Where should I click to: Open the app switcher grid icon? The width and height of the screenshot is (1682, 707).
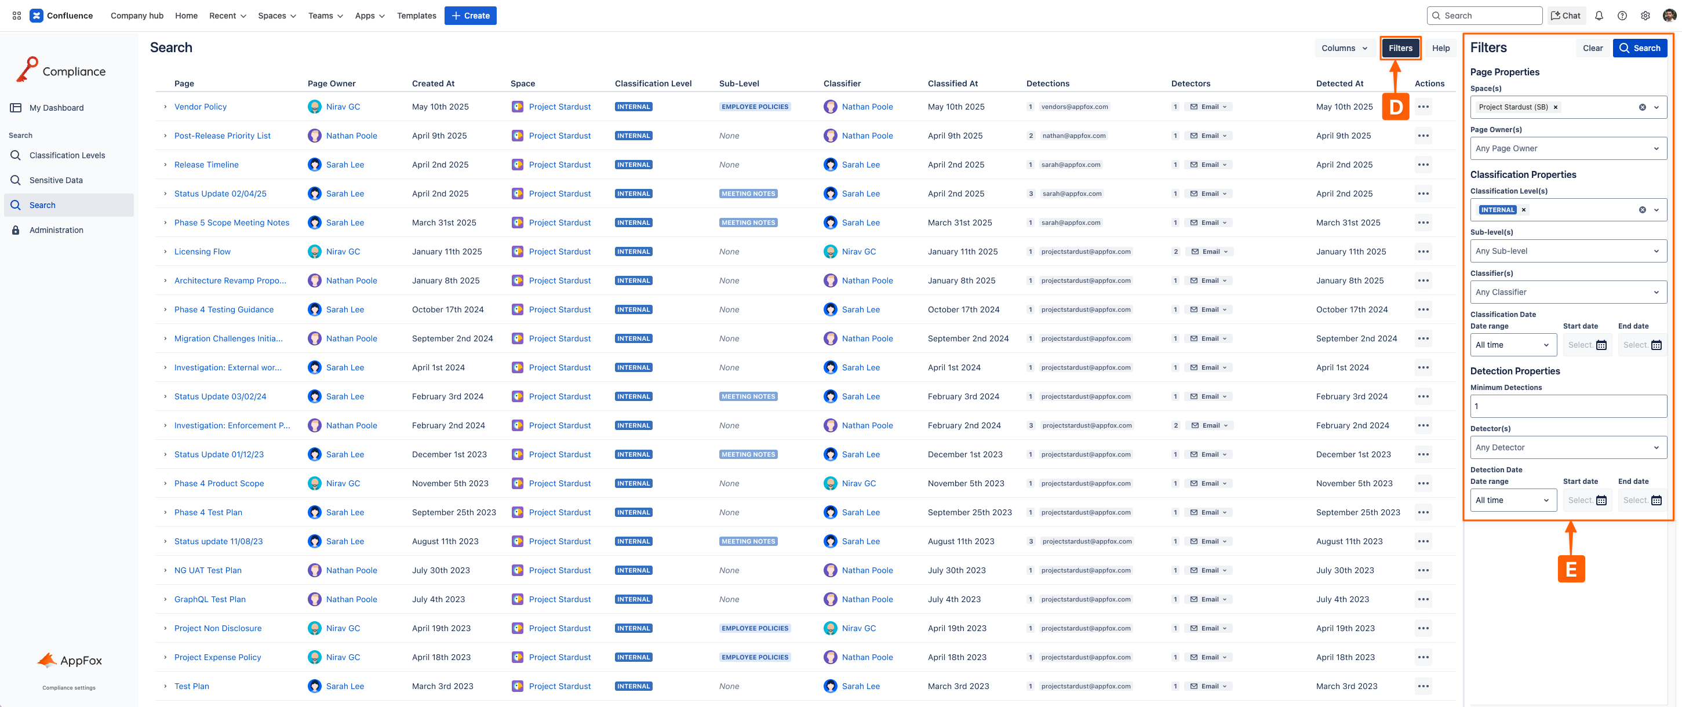point(16,16)
